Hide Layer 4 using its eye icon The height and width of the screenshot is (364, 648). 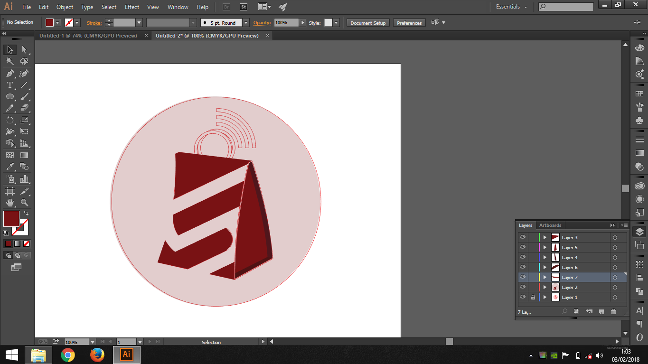pos(523,257)
